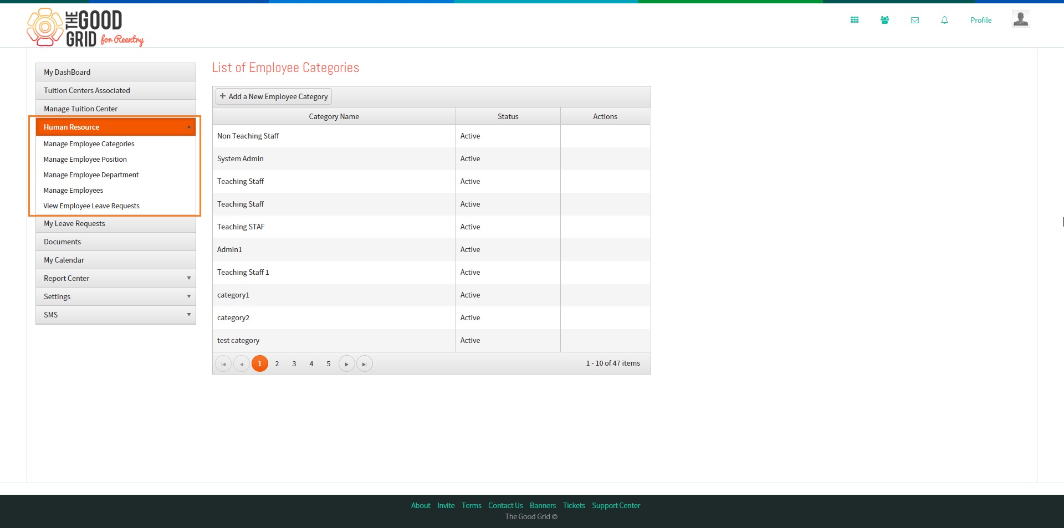Sort by Category Name column
Viewport: 1064px width, 528px height.
334,116
